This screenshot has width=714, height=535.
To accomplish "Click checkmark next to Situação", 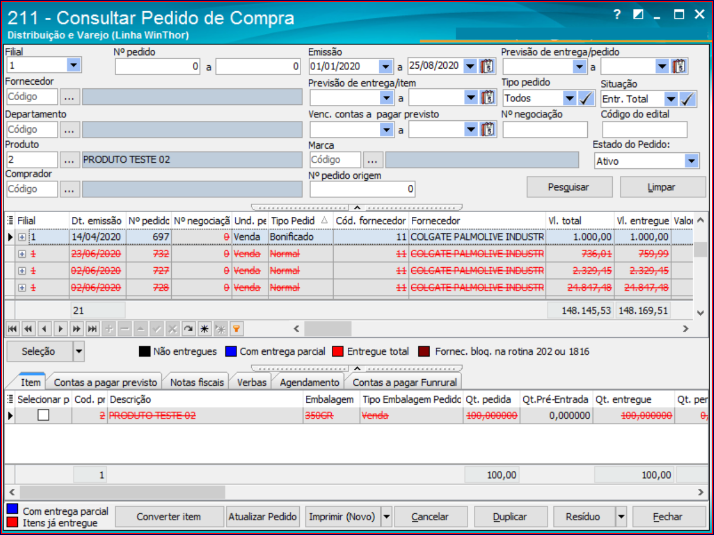I will pos(688,99).
